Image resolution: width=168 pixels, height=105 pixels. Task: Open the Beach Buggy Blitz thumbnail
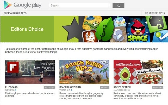[84, 72]
